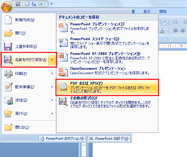
Task: Select 閉じる(C) to close the presentation
Action: tap(29, 127)
